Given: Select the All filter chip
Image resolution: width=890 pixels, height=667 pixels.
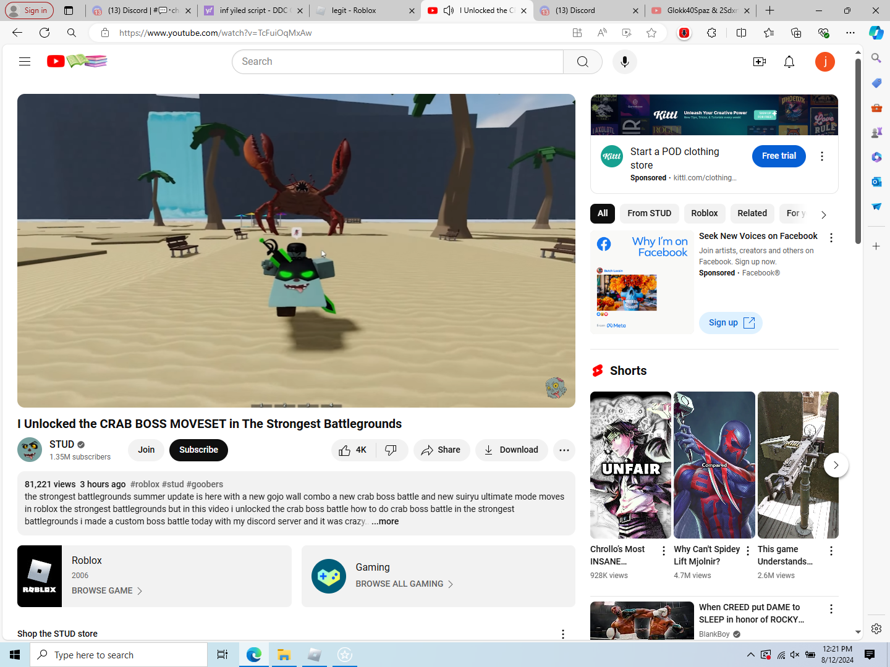Looking at the screenshot, I should click(603, 214).
